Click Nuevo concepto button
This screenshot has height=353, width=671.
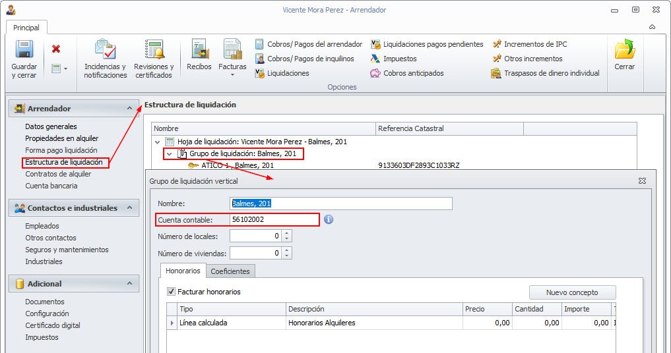[572, 292]
